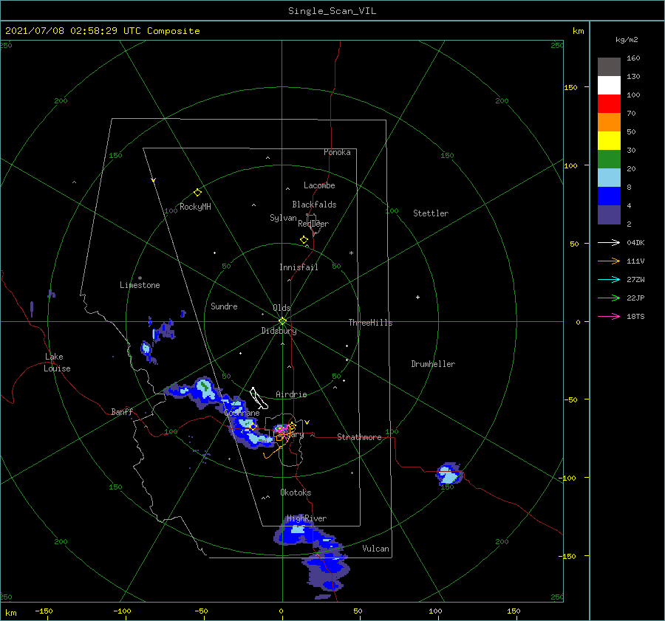Click the Single_Scan_VIL title text
665x621 pixels.
[x=332, y=11]
